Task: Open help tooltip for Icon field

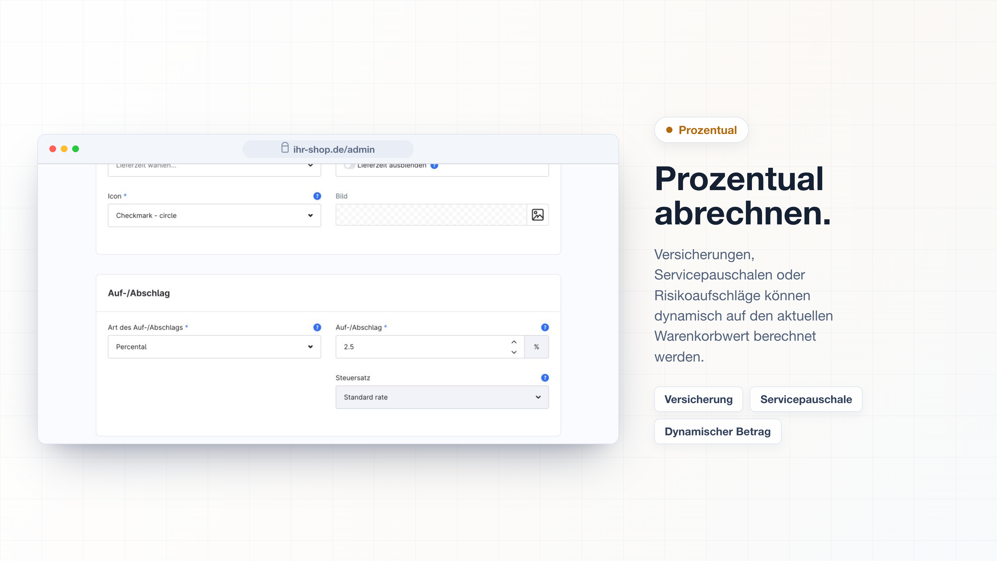Action: pyautogui.click(x=317, y=196)
